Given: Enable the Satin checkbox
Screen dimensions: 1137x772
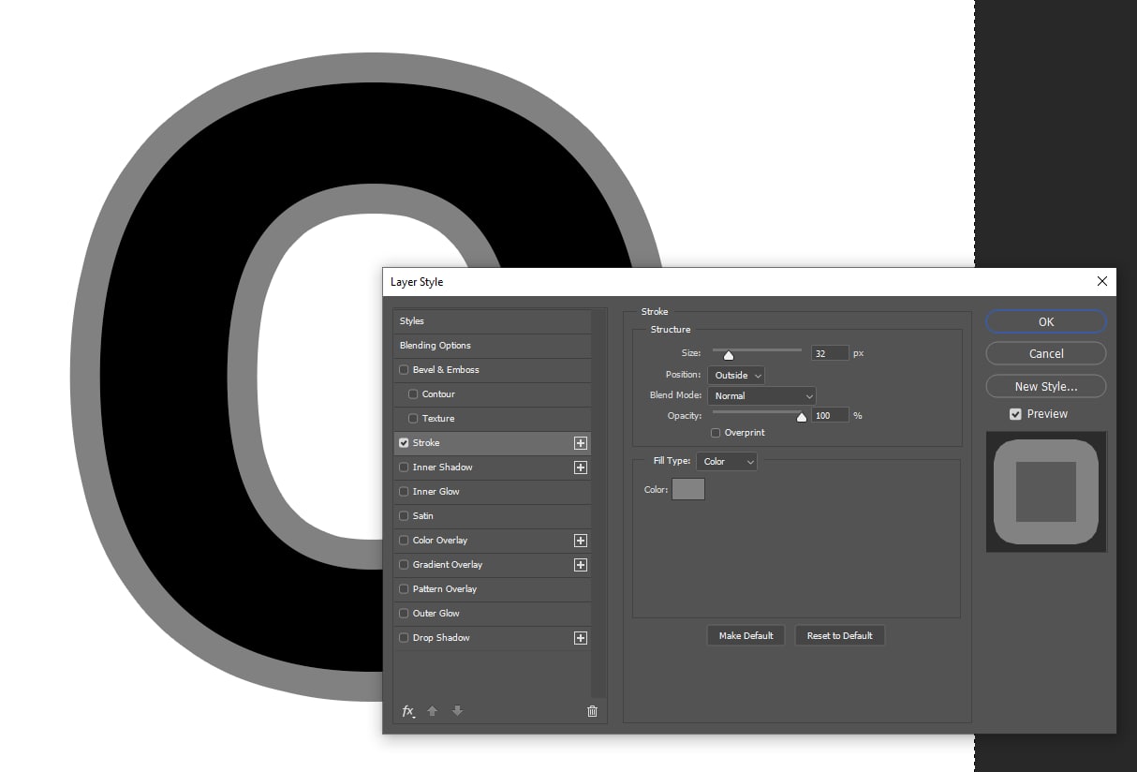Looking at the screenshot, I should point(404,516).
